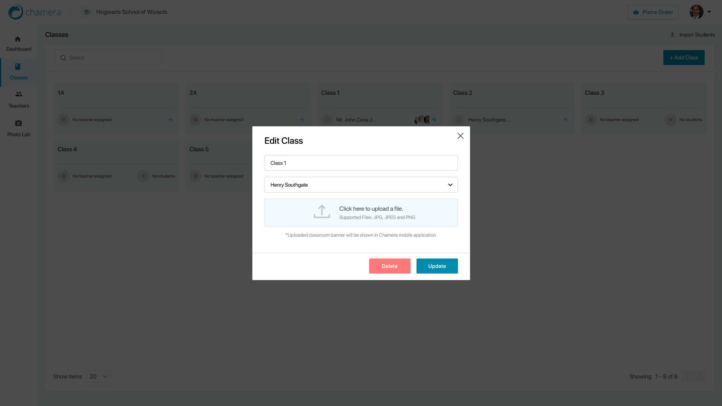The width and height of the screenshot is (722, 406).
Task: Click the Chamera logo icon
Action: (16, 12)
